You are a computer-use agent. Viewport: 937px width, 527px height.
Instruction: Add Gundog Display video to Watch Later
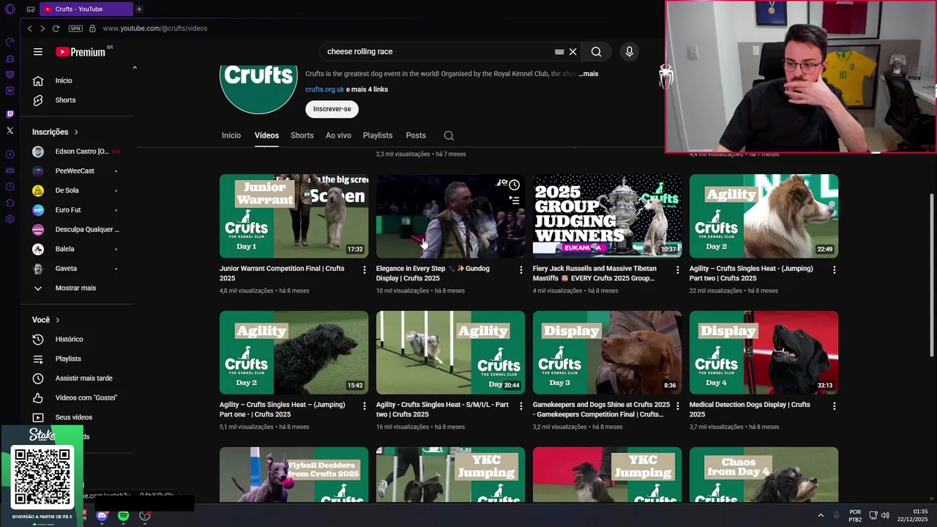[515, 185]
